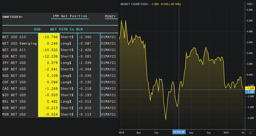This screenshot has height=136, width=256.
Task: Click the 5.579 value cell
Action: tap(52, 63)
